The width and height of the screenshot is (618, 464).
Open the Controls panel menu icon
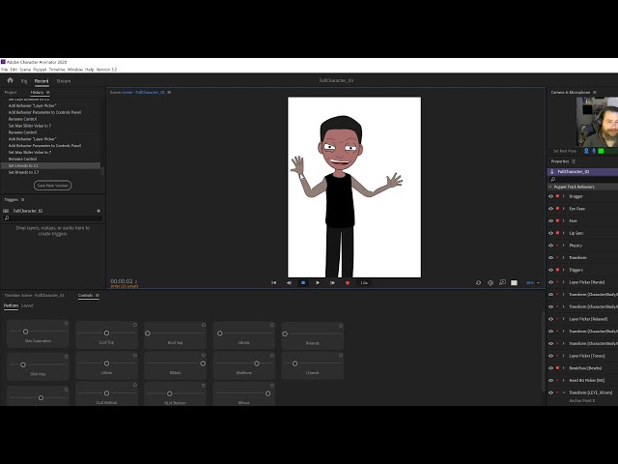point(98,296)
